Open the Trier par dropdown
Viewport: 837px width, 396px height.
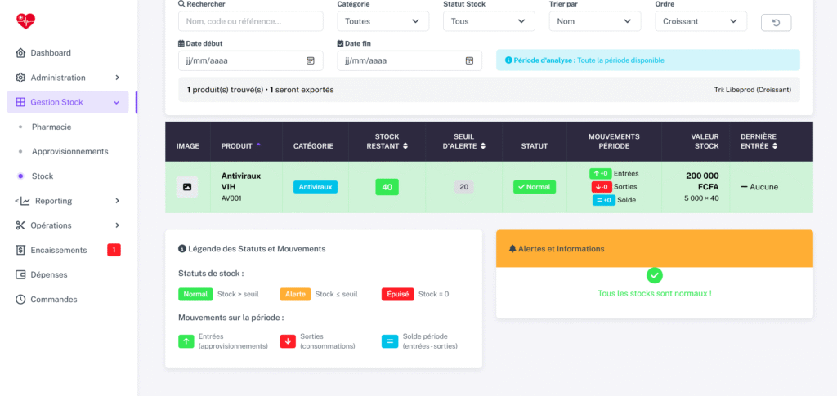(x=594, y=21)
